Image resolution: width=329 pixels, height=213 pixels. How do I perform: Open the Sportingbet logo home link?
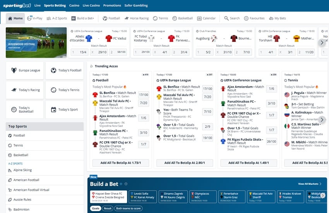[17, 5]
